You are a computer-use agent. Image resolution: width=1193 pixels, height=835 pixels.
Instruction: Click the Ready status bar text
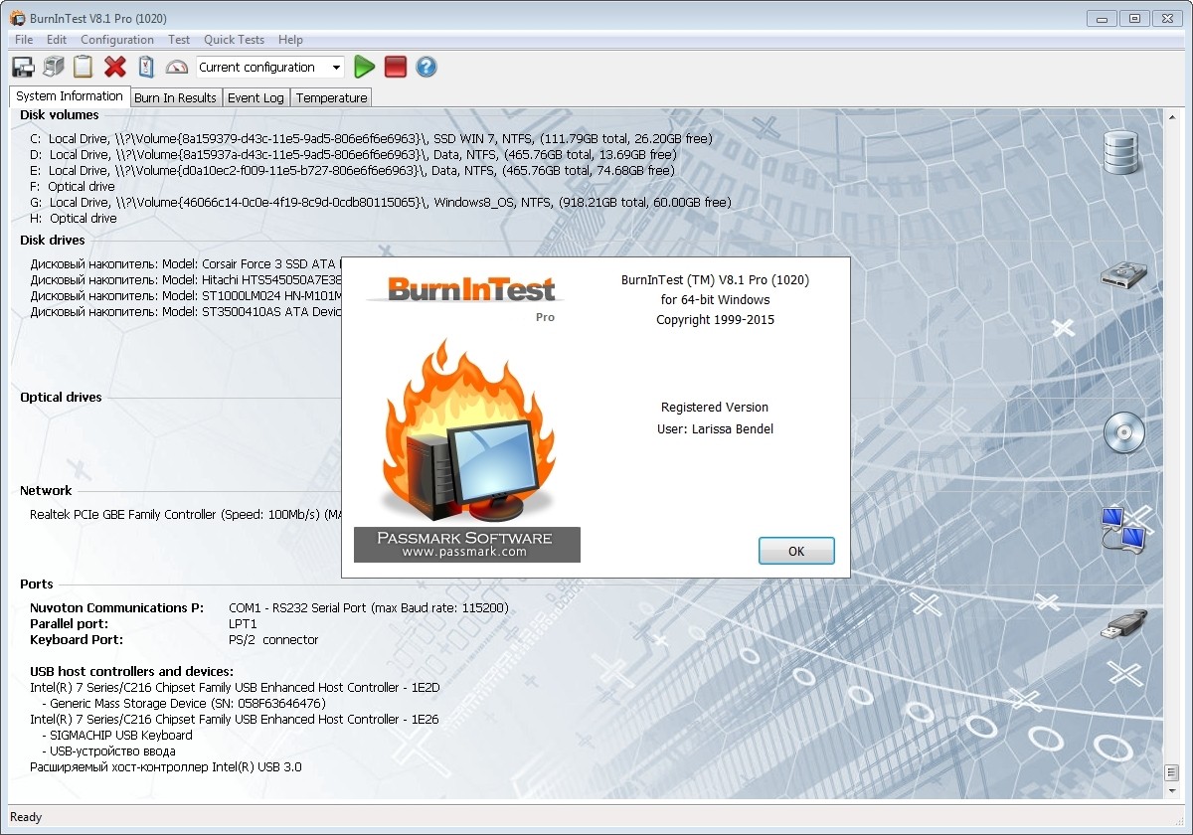click(x=26, y=817)
